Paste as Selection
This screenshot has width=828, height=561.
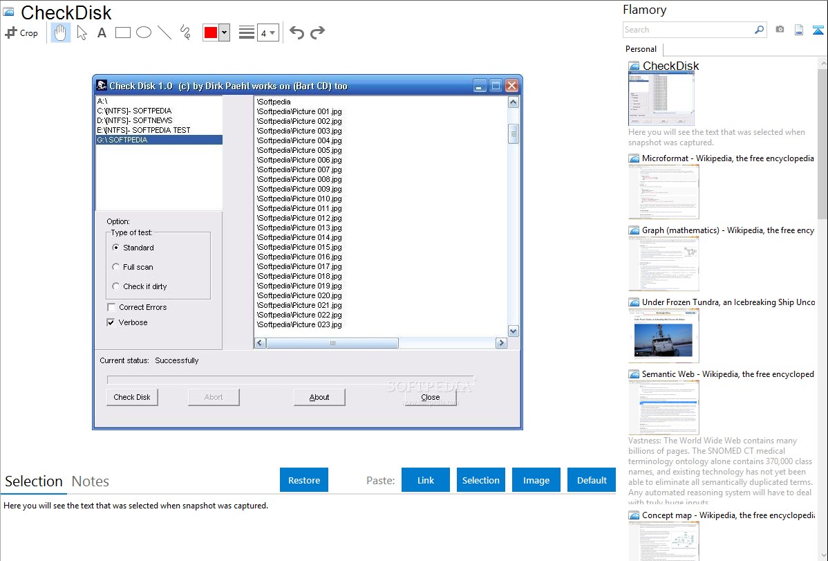coord(480,480)
